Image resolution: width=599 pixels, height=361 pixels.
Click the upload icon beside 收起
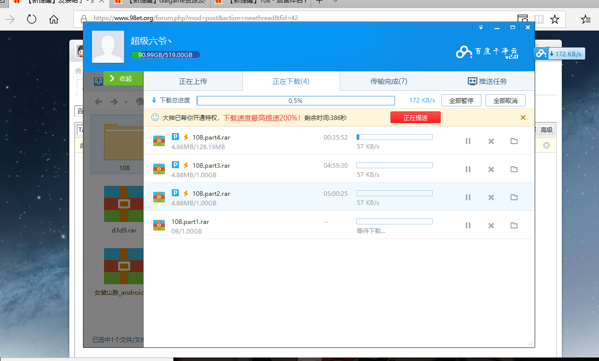click(98, 81)
